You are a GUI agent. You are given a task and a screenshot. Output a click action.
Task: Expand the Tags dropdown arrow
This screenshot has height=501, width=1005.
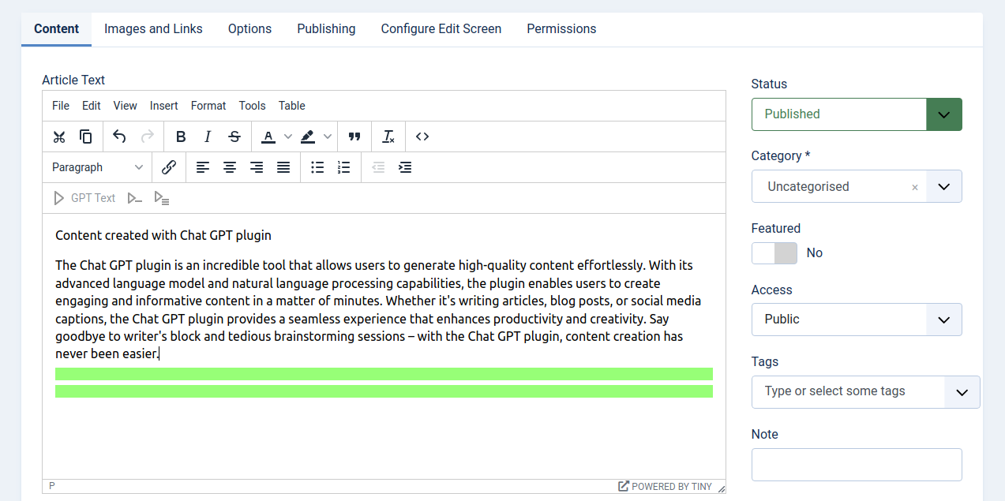[962, 392]
